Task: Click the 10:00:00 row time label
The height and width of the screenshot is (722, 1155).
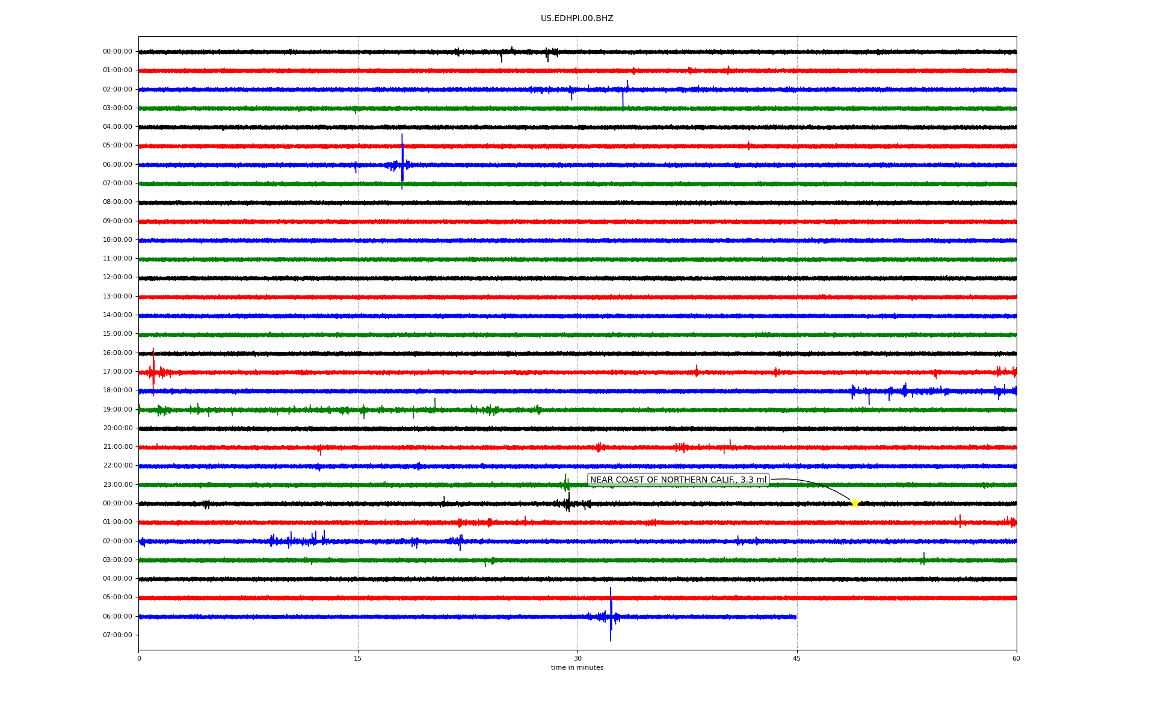Action: (x=117, y=240)
